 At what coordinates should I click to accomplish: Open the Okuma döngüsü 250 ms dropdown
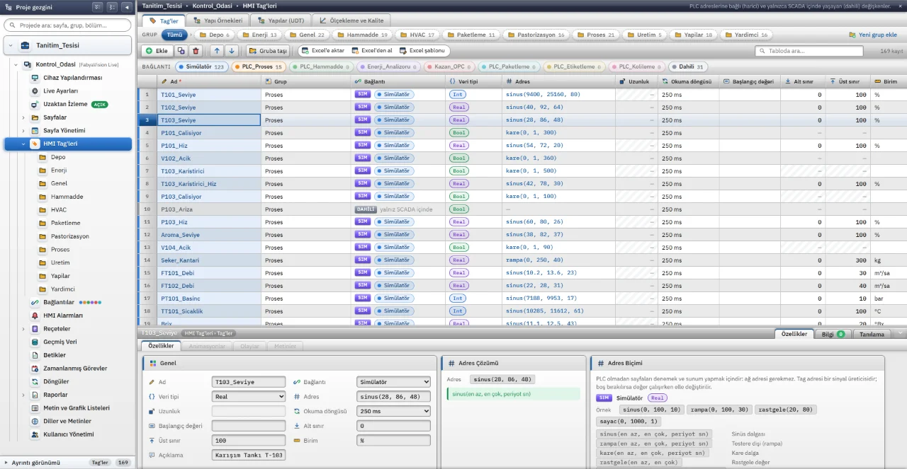[x=394, y=411]
